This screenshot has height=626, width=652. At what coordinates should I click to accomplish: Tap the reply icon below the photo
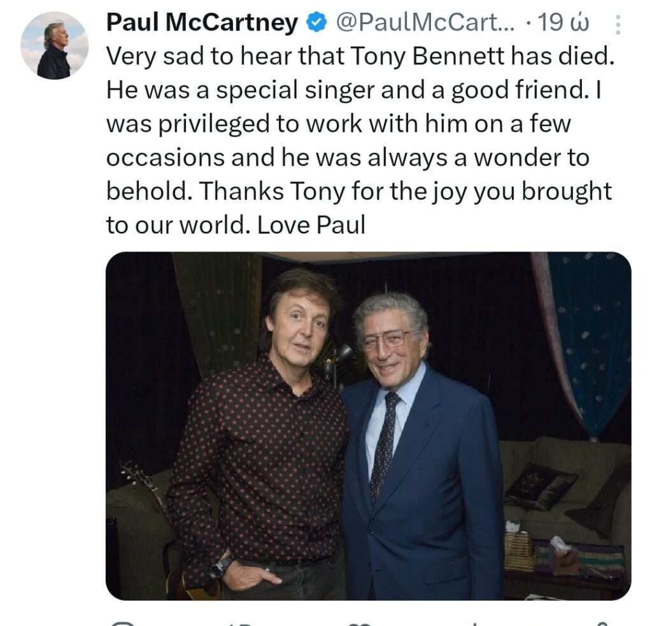click(123, 623)
